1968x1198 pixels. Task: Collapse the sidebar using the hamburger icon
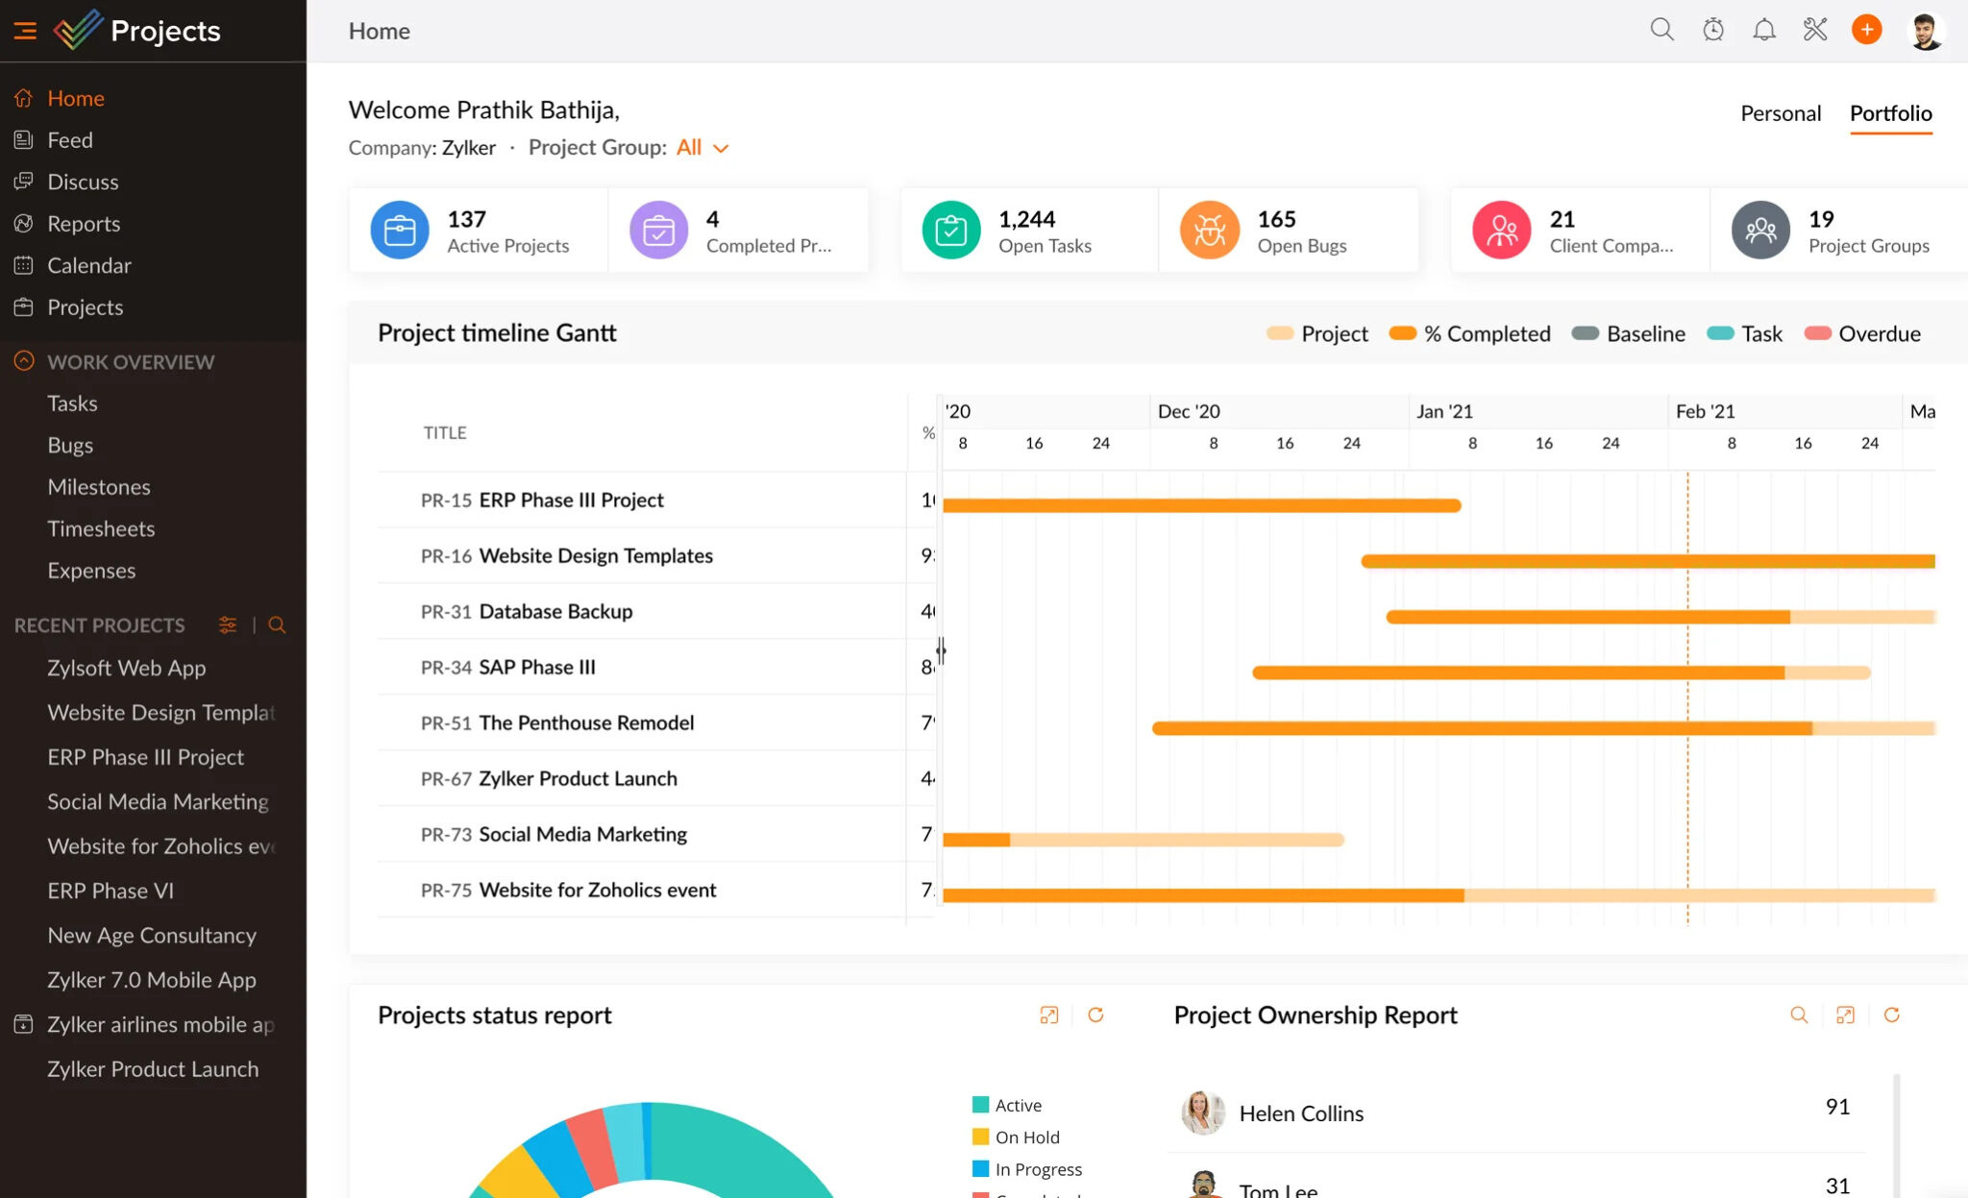click(x=25, y=30)
